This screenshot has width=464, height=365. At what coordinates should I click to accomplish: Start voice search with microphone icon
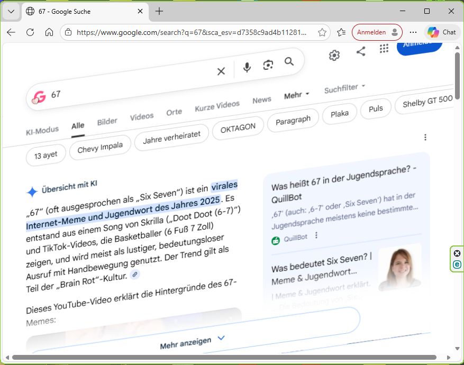tap(247, 67)
